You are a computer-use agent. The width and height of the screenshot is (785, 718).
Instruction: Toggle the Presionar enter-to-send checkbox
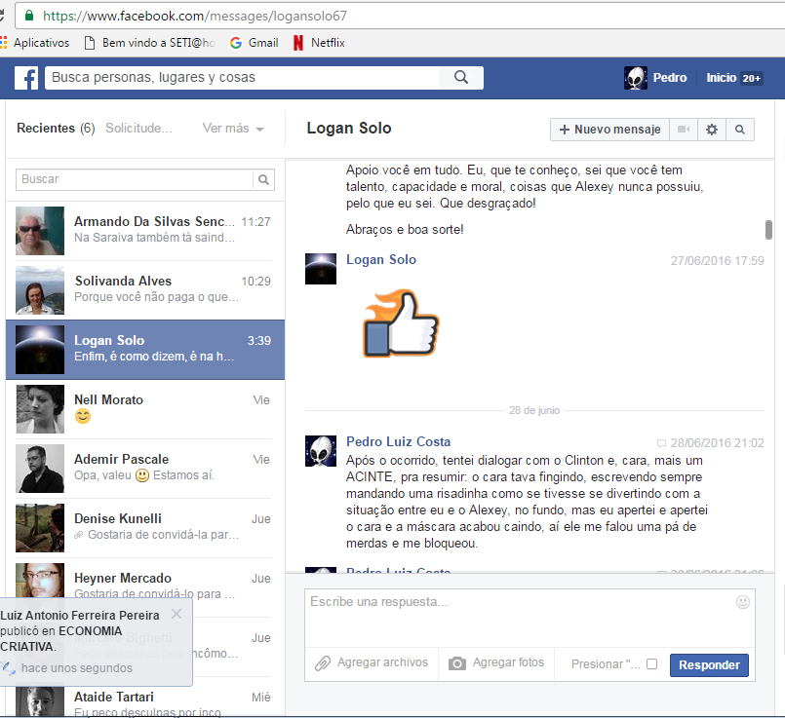(651, 664)
